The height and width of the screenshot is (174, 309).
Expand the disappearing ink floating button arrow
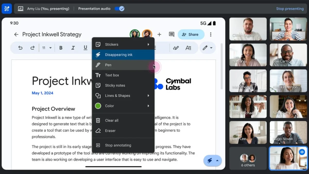(x=217, y=161)
